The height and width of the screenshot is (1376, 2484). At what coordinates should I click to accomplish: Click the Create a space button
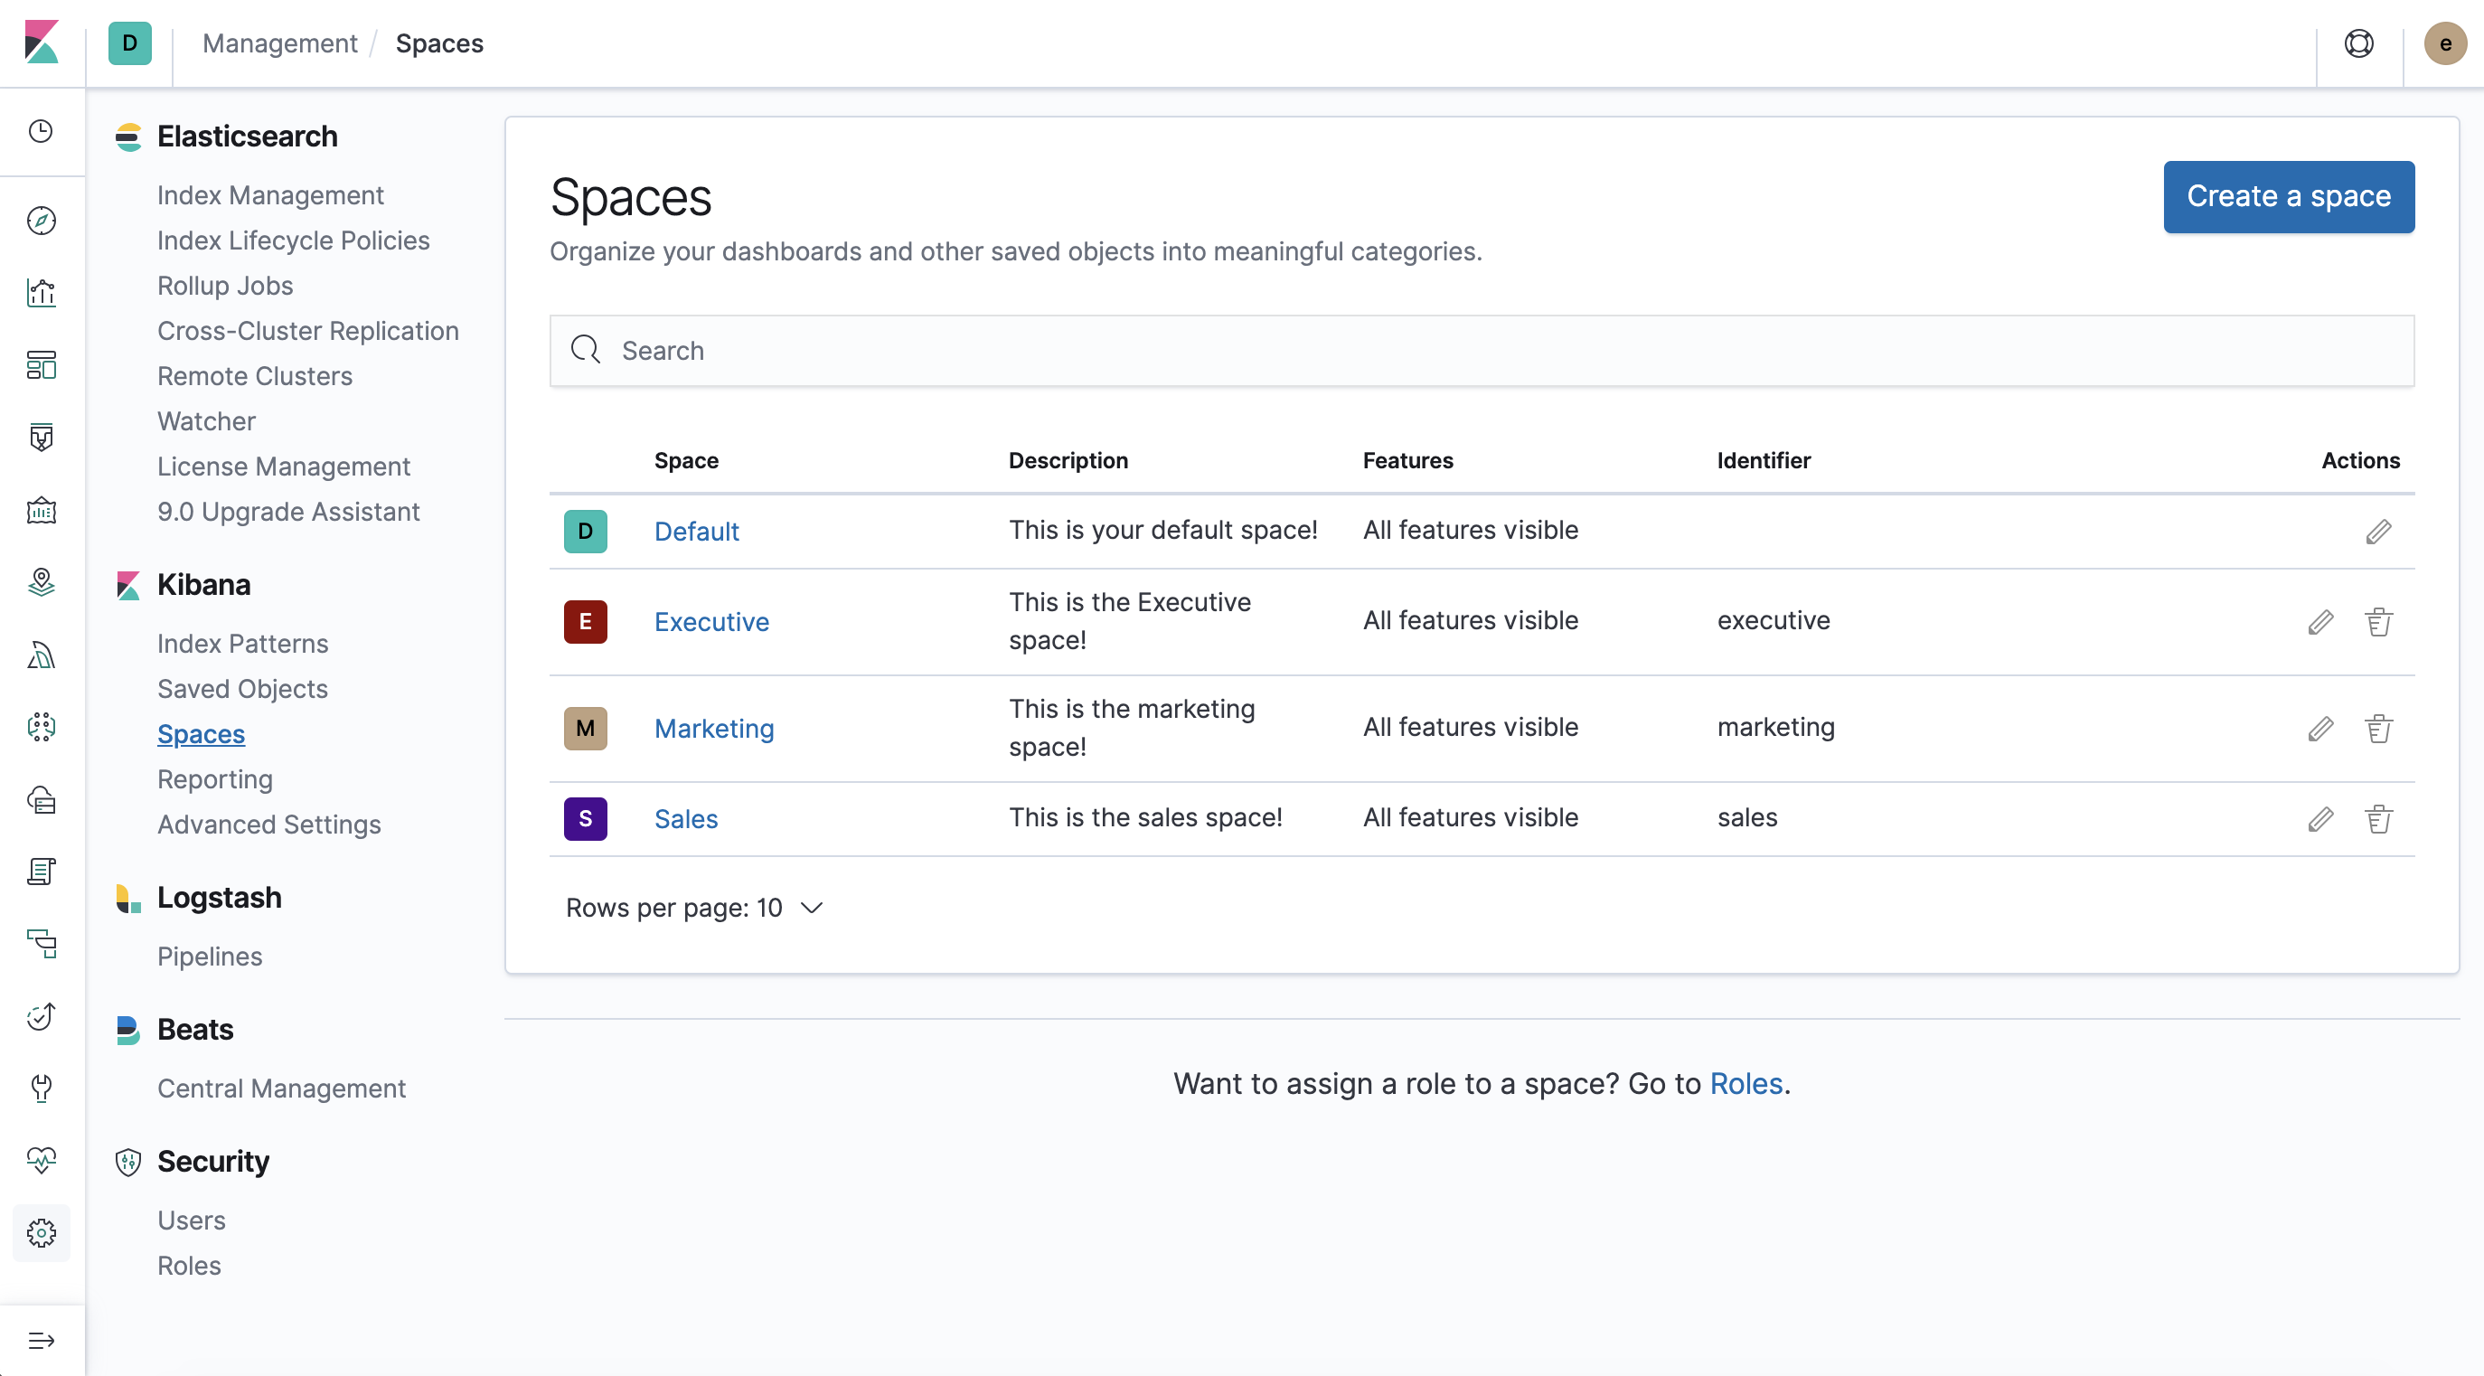coord(2288,197)
